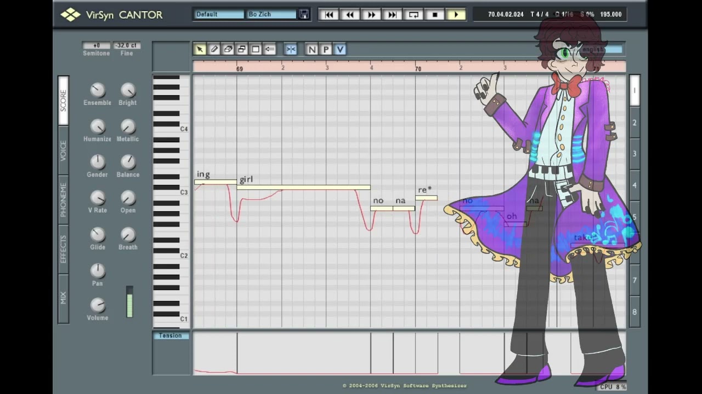Click the Balance knob
This screenshot has height=394, width=702.
[128, 162]
